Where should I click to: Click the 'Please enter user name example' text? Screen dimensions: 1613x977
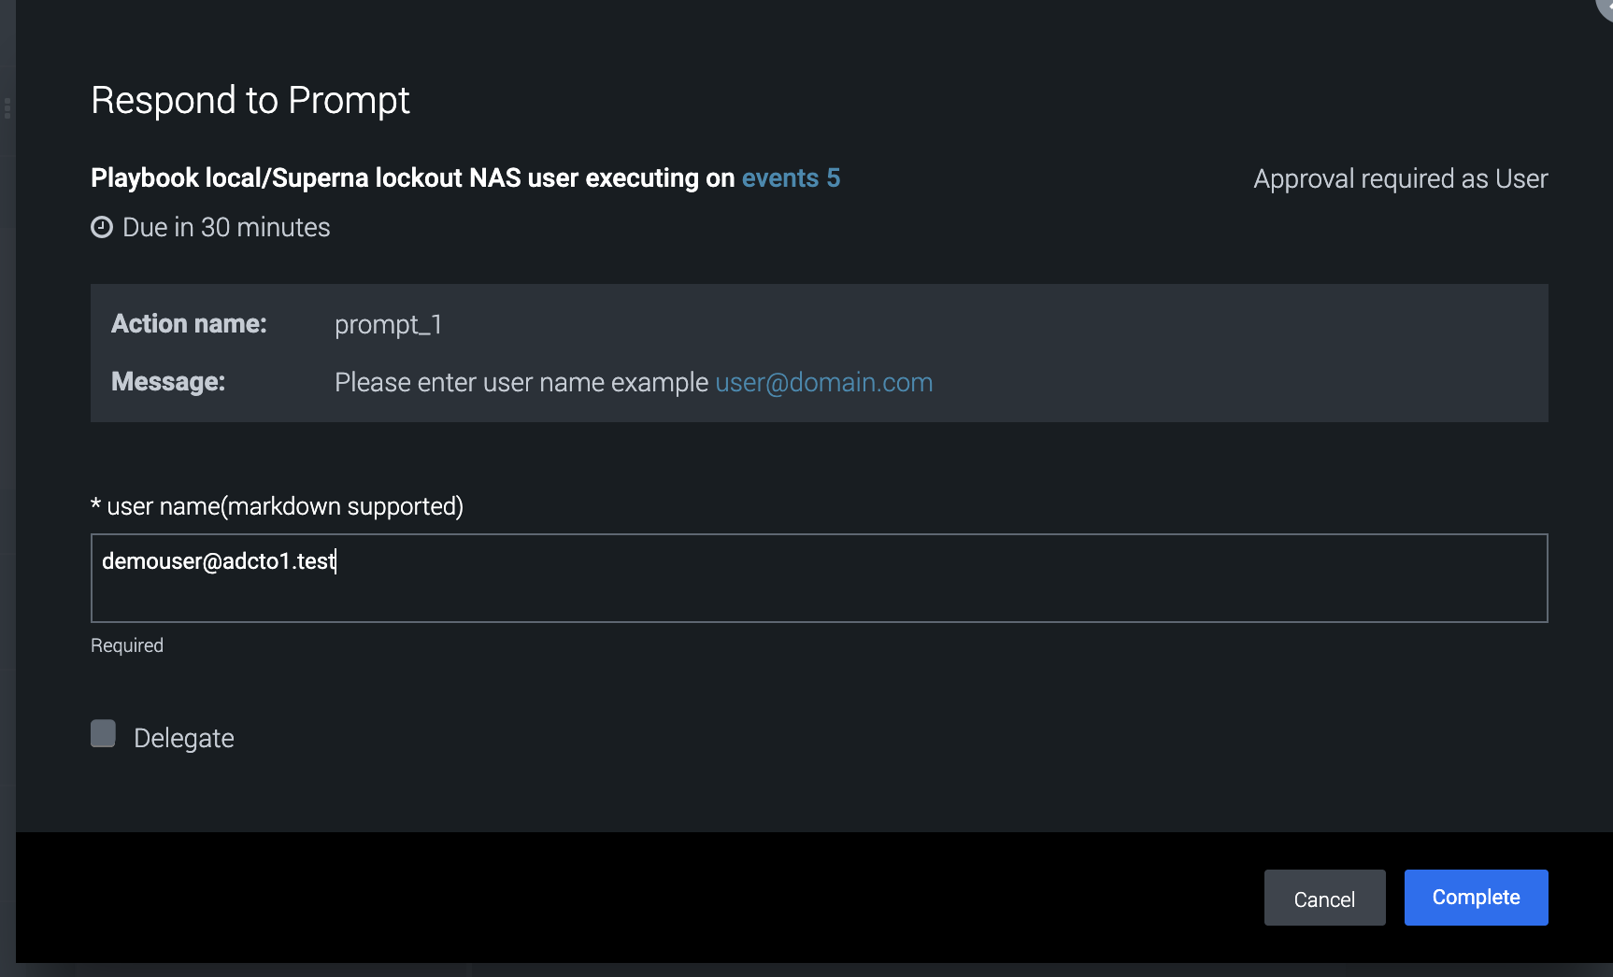(x=521, y=382)
